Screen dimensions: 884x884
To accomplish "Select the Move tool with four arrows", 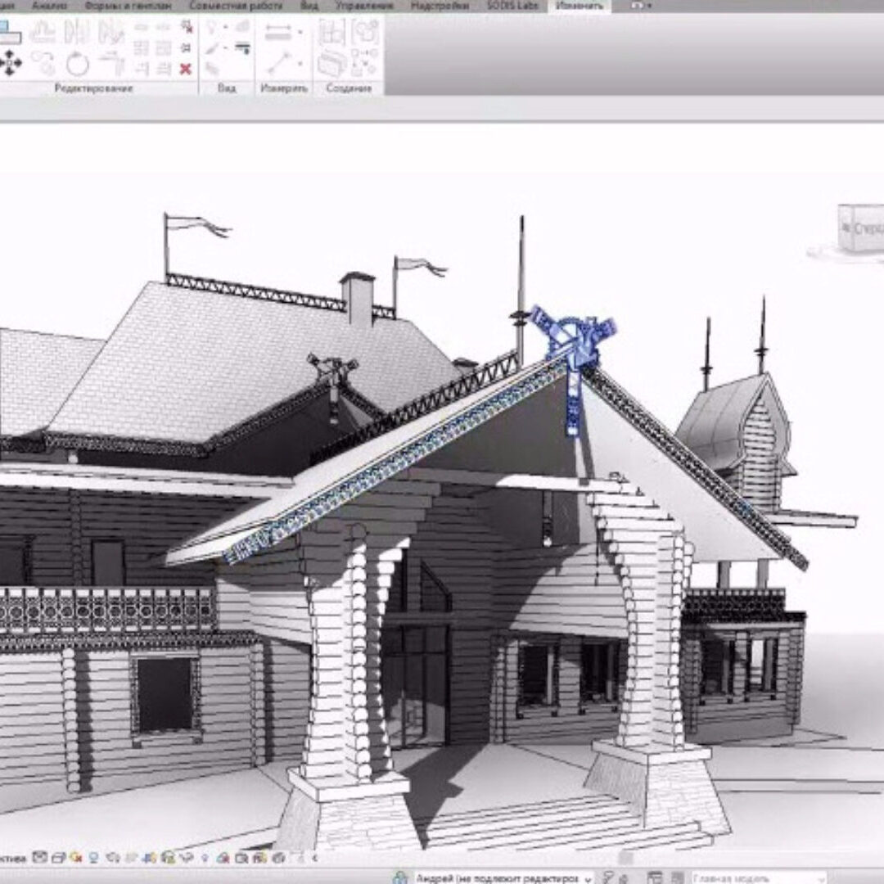I will coord(11,62).
